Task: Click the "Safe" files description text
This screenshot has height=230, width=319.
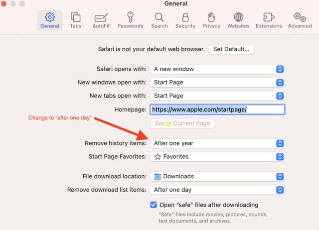Action: click(213, 218)
